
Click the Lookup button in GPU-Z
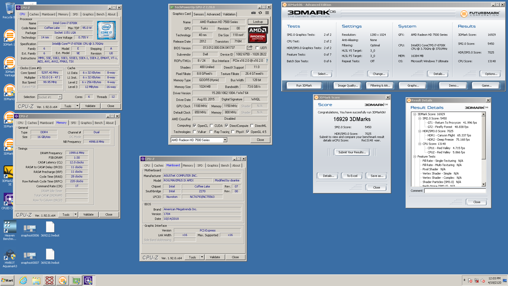[258, 22]
